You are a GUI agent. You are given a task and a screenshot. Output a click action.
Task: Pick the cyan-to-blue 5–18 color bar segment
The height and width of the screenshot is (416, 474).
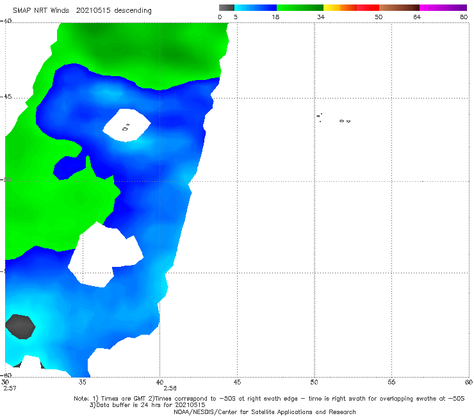pos(256,8)
